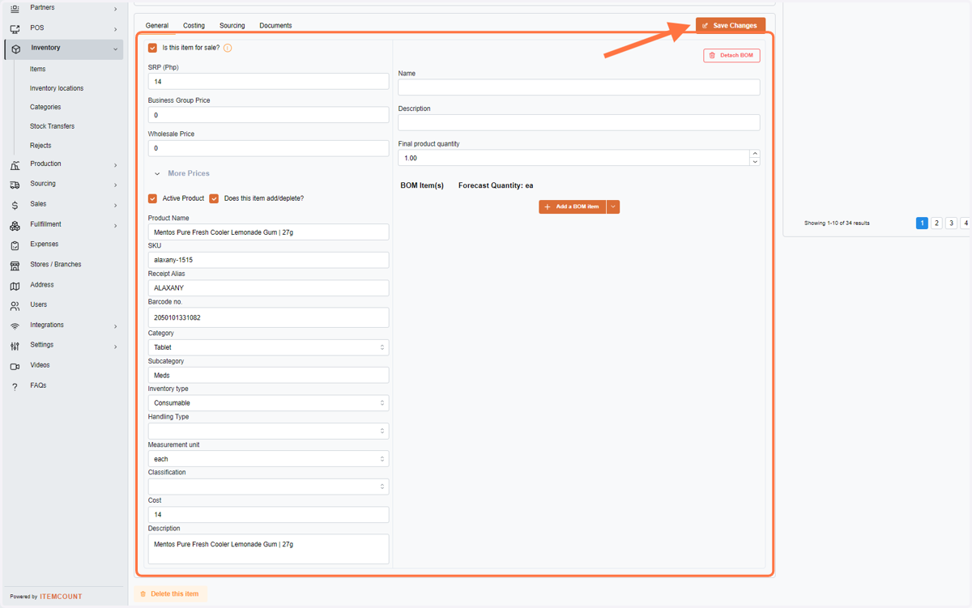Click the Partners sidebar icon
Screen dimensions: 972x608
click(15, 8)
